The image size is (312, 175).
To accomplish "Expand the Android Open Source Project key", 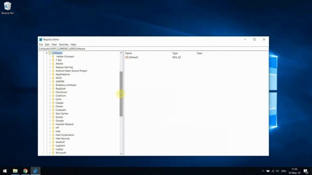I will [x=50, y=71].
